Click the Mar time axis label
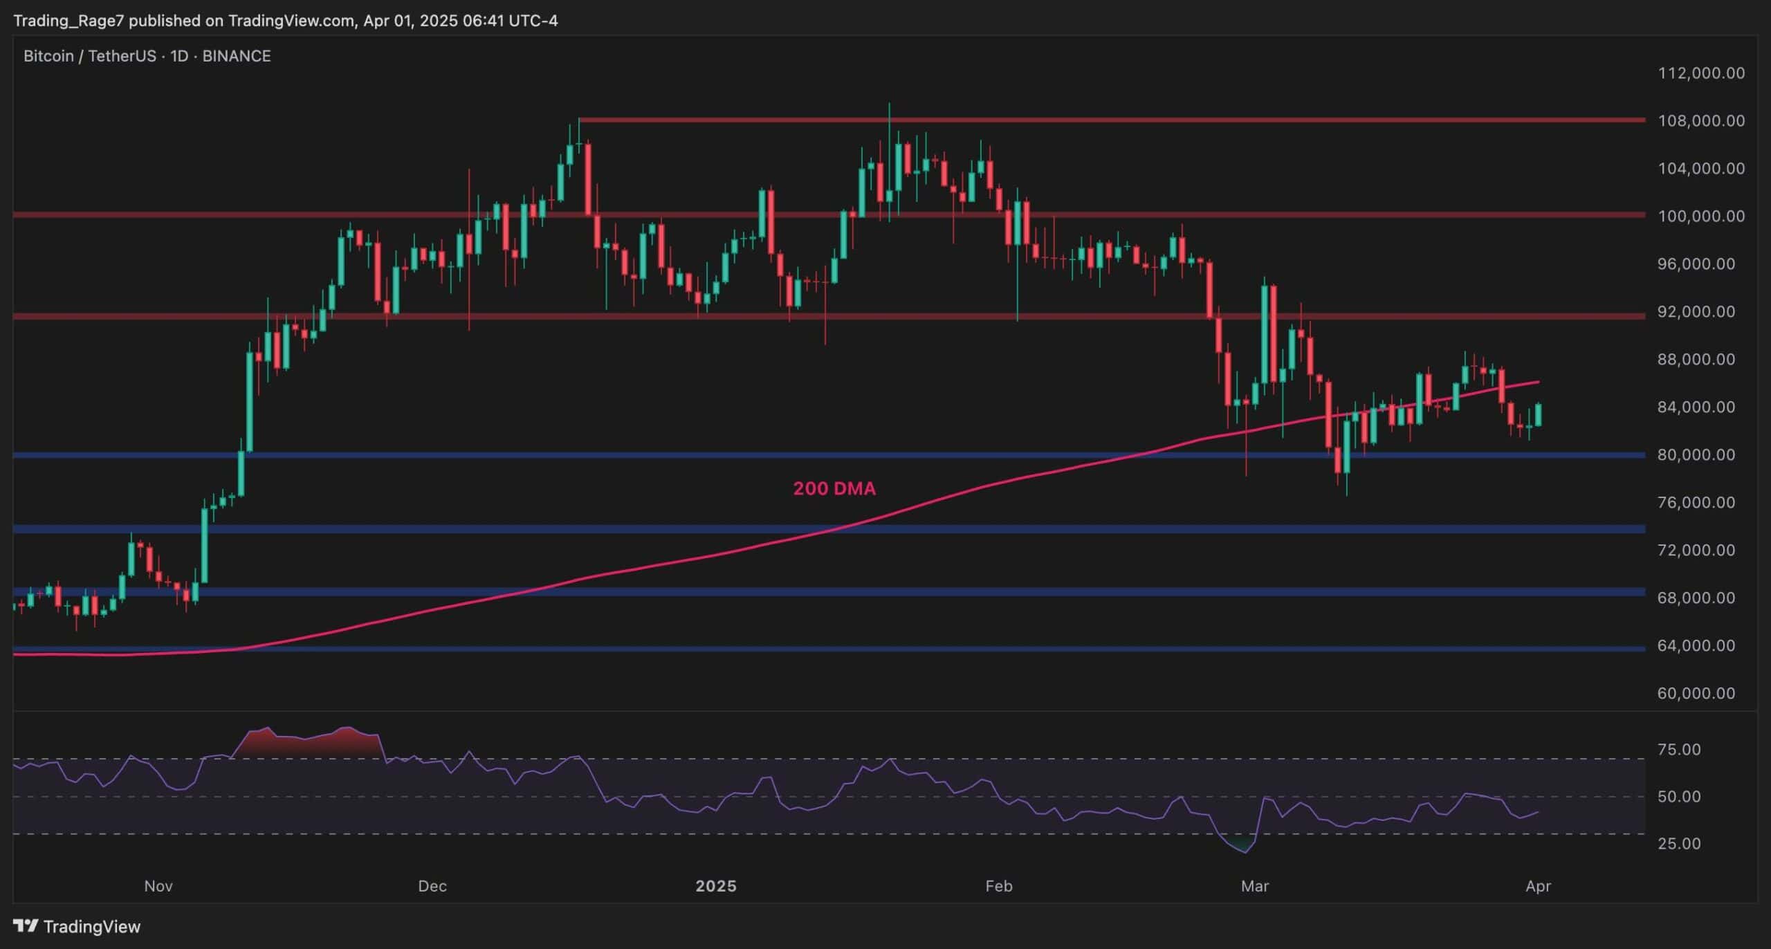1771x949 pixels. click(x=1255, y=885)
